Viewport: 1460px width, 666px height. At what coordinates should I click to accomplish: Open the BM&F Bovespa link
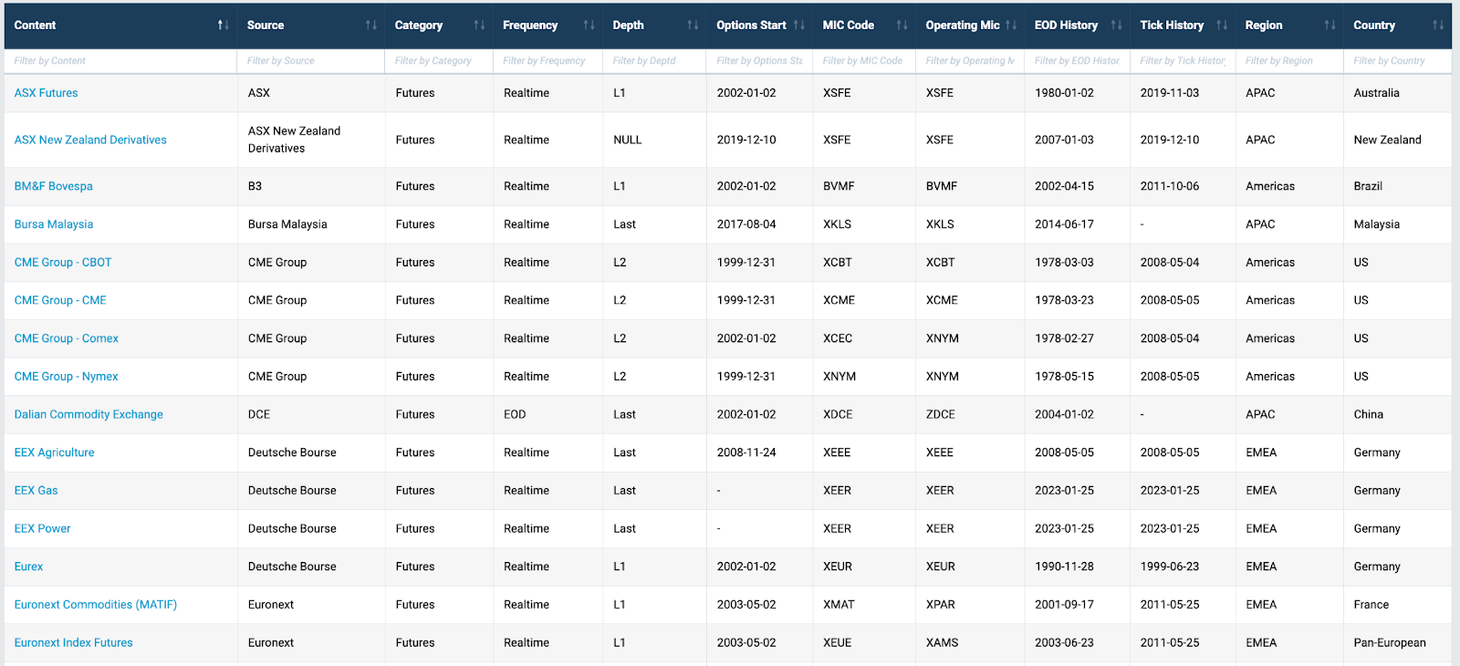click(53, 186)
